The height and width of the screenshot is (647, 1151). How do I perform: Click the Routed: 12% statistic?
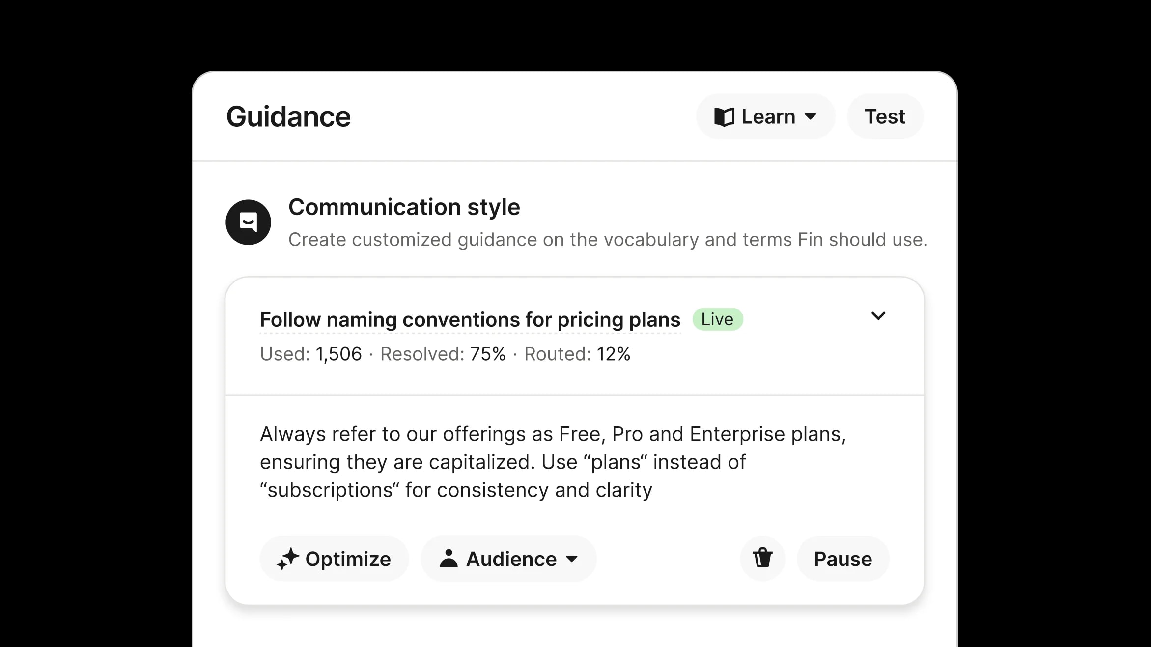(577, 354)
